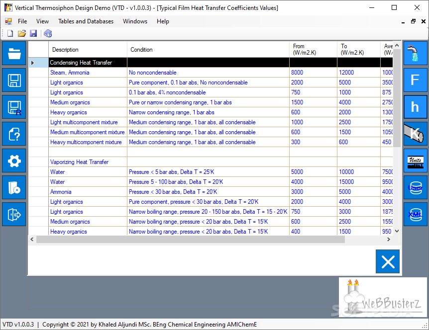Click the h heat coefficient button
Viewport: 429px width, 330px height.
[x=416, y=107]
